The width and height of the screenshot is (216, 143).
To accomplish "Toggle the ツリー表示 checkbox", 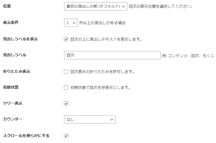I will tap(66, 103).
